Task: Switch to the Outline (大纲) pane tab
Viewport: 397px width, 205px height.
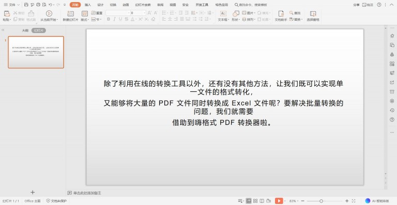Action: tap(25, 30)
